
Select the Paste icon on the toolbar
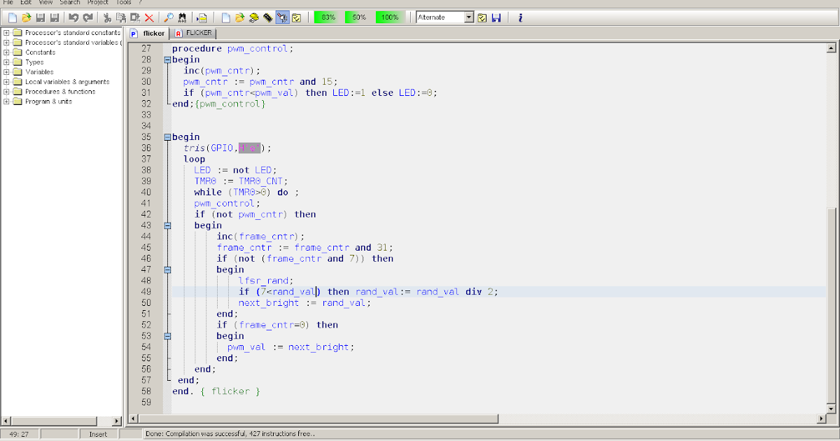point(136,17)
